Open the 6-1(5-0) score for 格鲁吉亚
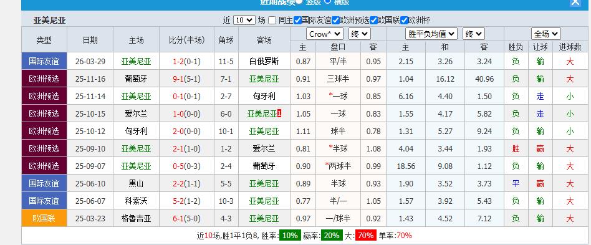 (x=186, y=218)
